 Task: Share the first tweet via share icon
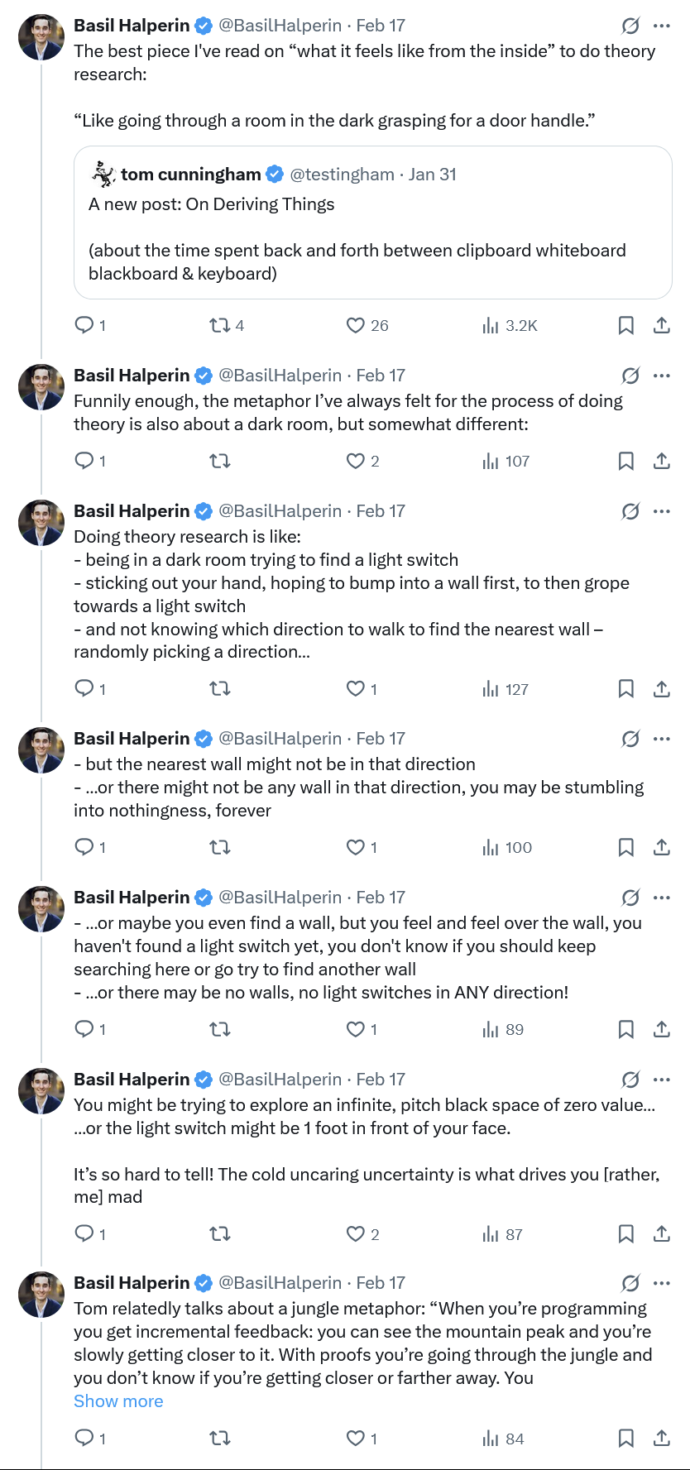(x=662, y=326)
